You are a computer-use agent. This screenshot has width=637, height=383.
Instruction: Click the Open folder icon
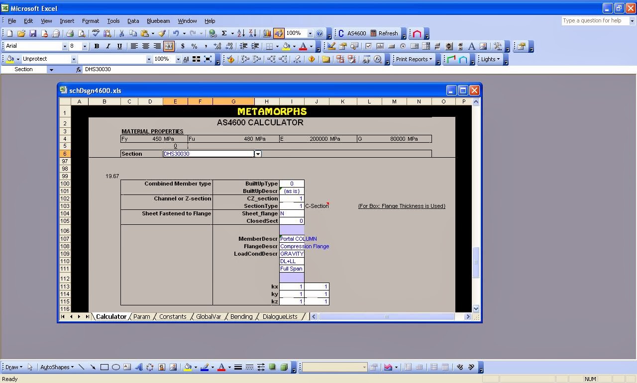21,33
